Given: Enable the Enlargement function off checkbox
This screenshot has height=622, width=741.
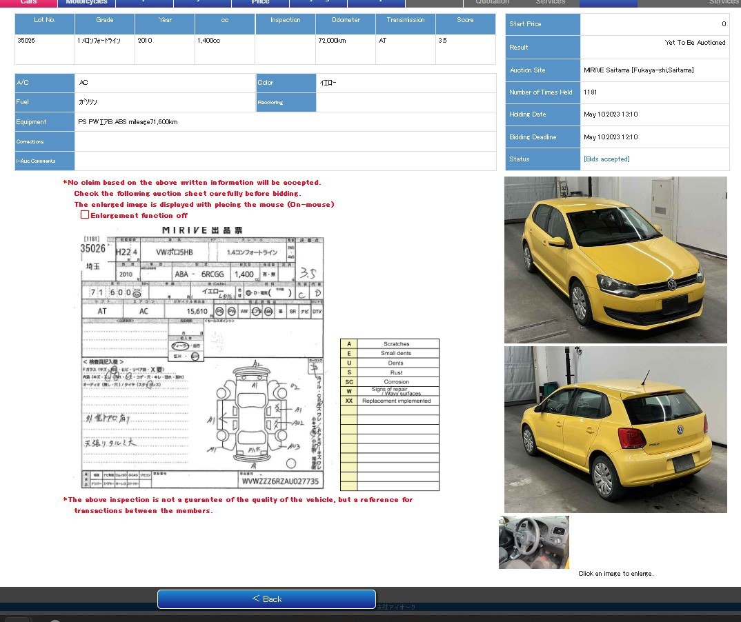Looking at the screenshot, I should coord(85,214).
